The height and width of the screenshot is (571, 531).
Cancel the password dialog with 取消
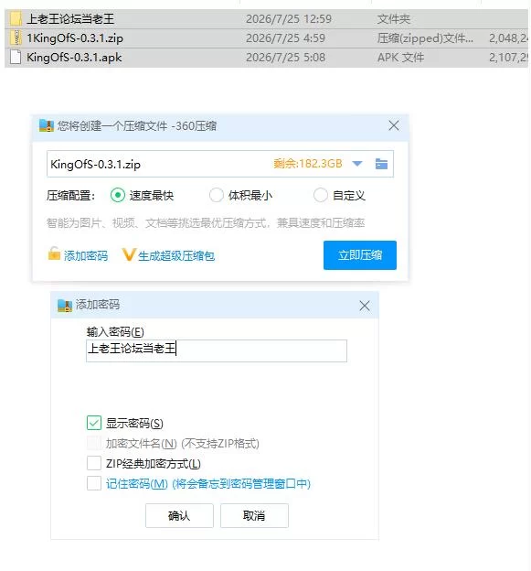[254, 515]
